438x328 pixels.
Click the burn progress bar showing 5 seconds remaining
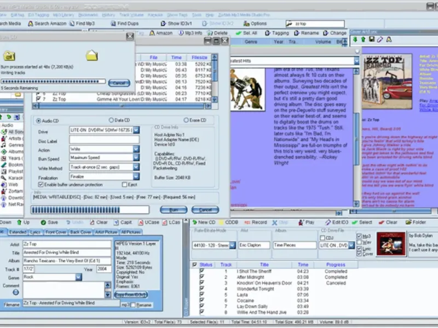pos(53,81)
